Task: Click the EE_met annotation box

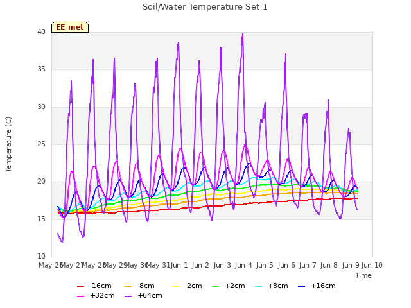Action: click(70, 27)
